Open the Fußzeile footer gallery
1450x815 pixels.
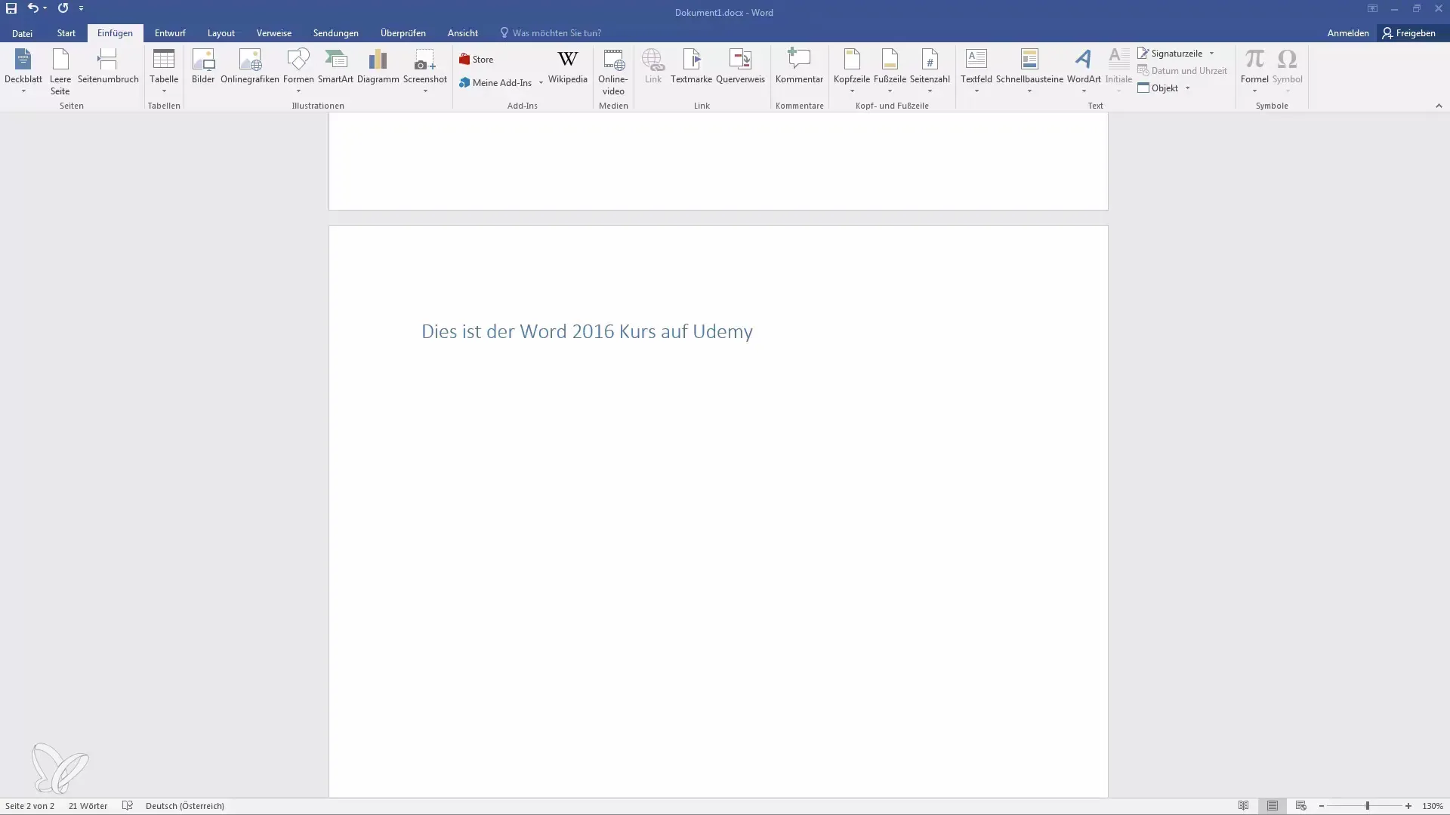coord(890,71)
